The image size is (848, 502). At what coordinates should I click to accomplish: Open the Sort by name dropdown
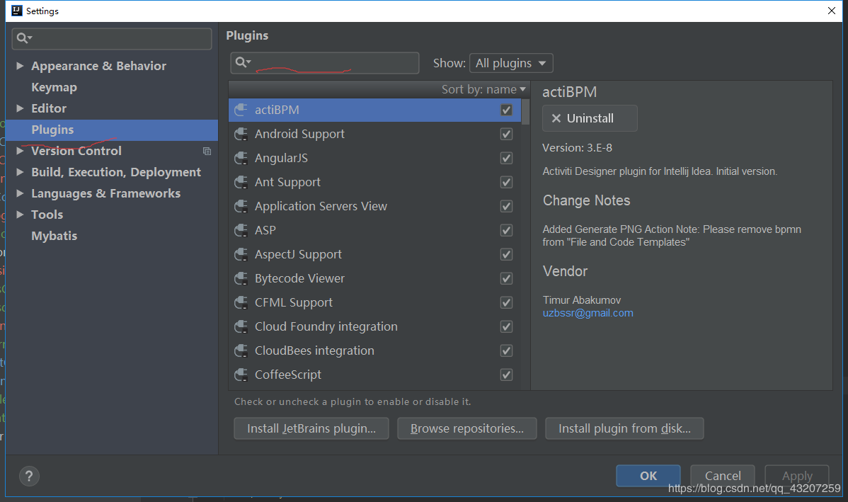[x=483, y=89]
